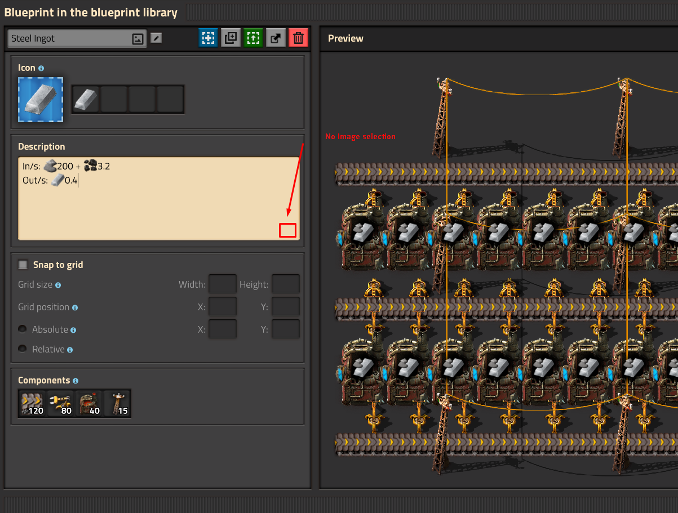Select the second empty icon slot
Image resolution: width=678 pixels, height=513 pixels.
pos(114,99)
